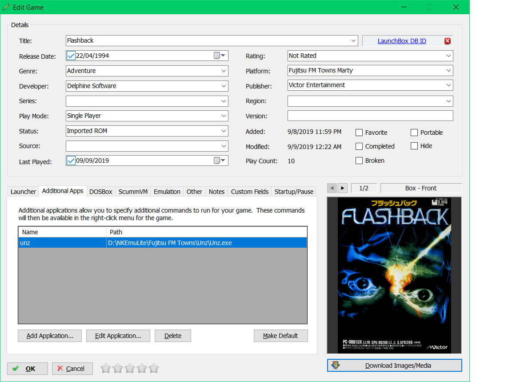Tick the Hide checkbox
Image resolution: width=512 pixels, height=382 pixels.
[x=414, y=146]
